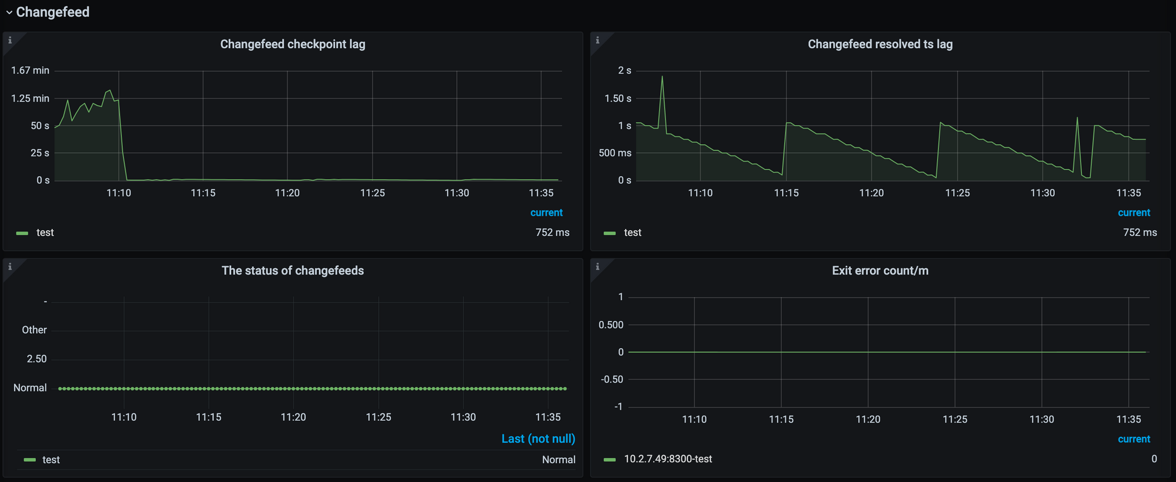Click the 1.67 min axis label
Image resolution: width=1176 pixels, height=482 pixels.
coord(30,71)
